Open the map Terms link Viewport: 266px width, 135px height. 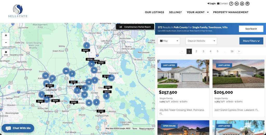click(135, 129)
